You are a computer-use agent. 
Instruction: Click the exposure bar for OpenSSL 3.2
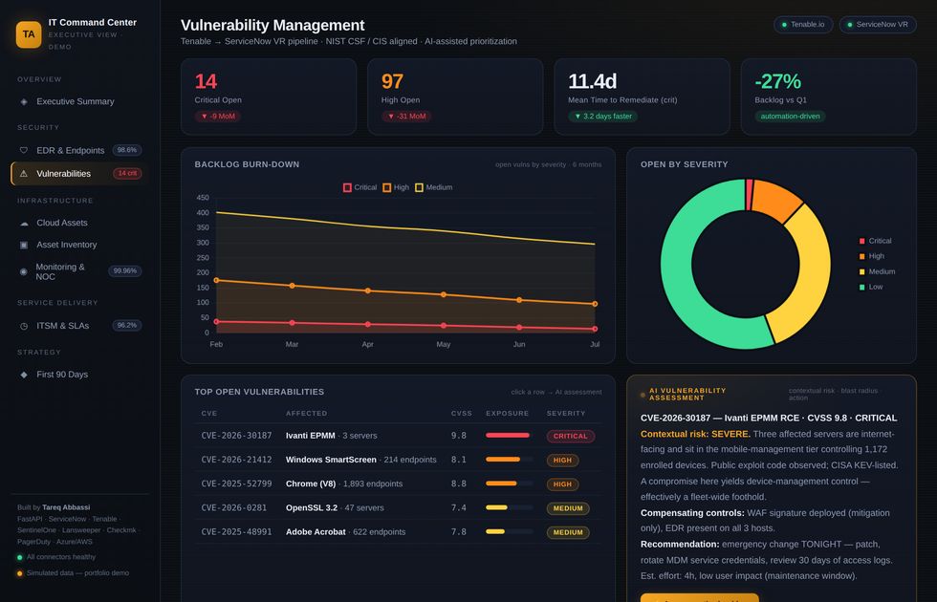(509, 507)
